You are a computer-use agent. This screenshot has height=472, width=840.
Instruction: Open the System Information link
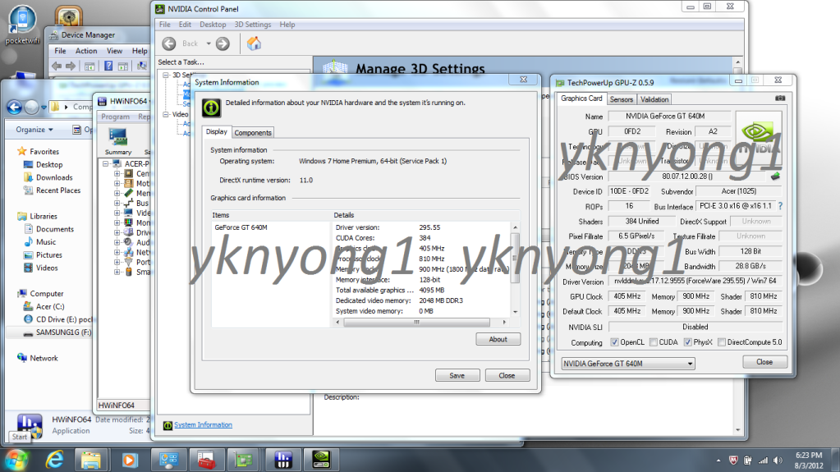(x=203, y=425)
